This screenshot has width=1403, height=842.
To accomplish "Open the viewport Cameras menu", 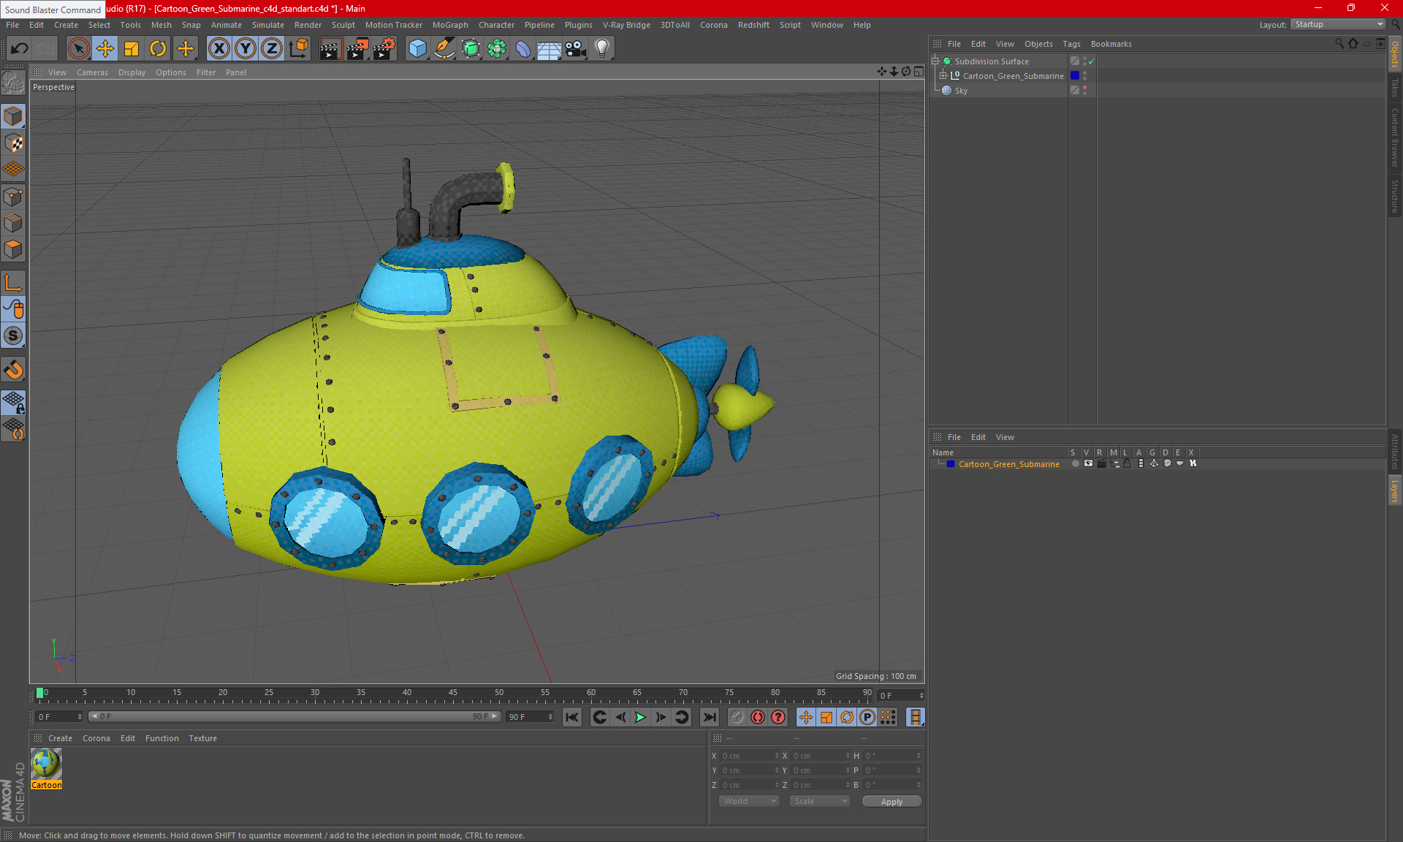I will tap(92, 72).
